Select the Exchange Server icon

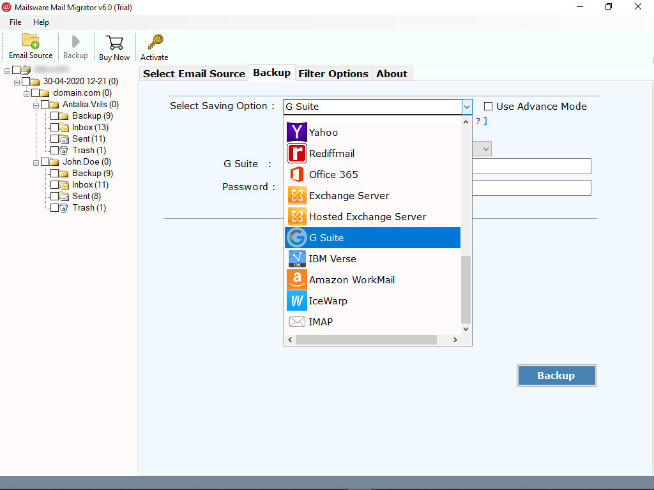(x=296, y=195)
